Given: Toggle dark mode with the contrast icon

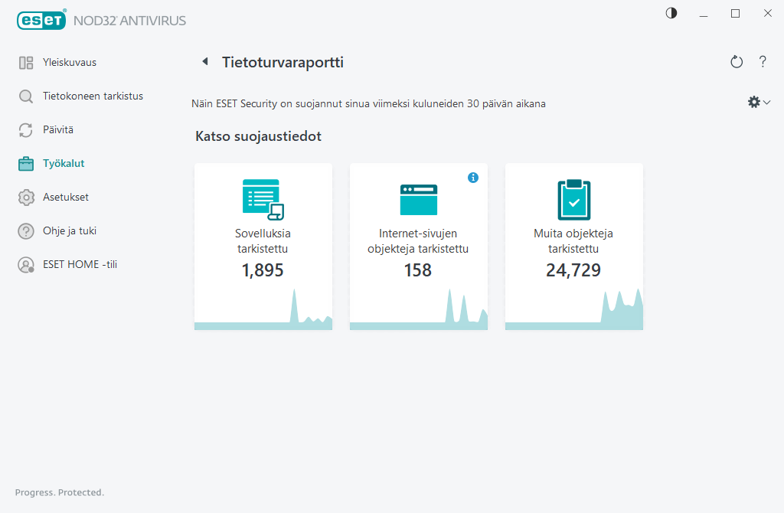Looking at the screenshot, I should 671,13.
